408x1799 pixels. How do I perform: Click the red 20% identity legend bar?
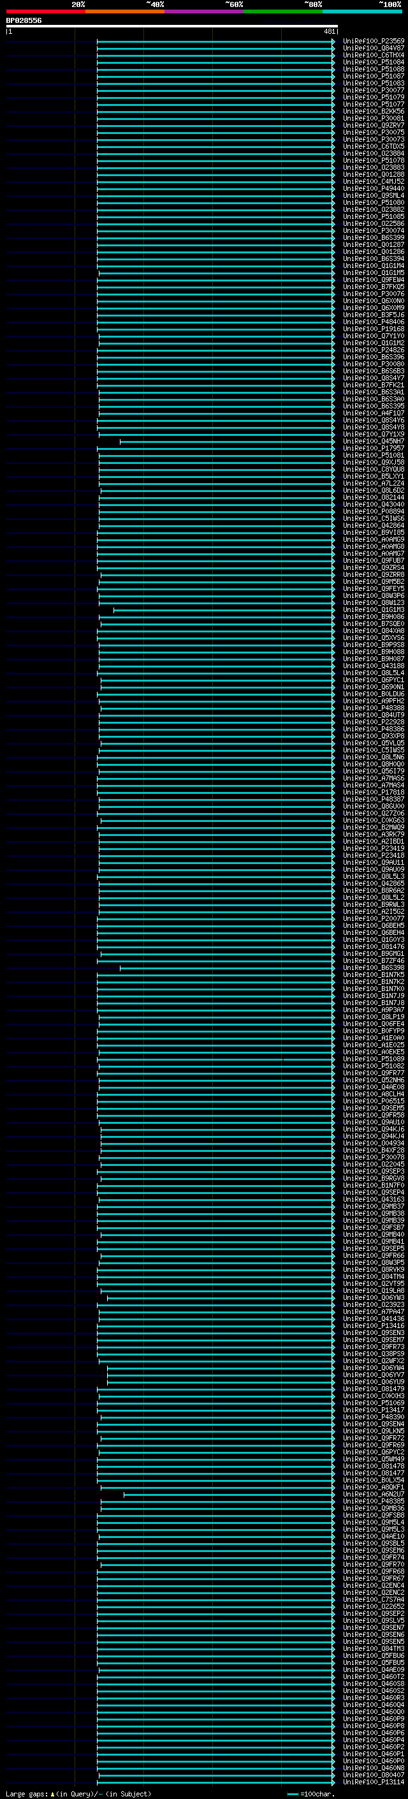click(45, 11)
